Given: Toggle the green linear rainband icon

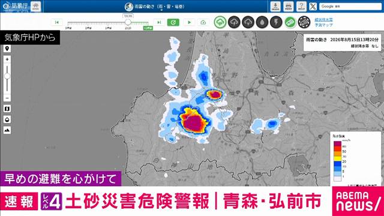Looking at the screenshot, I should pos(290,22).
